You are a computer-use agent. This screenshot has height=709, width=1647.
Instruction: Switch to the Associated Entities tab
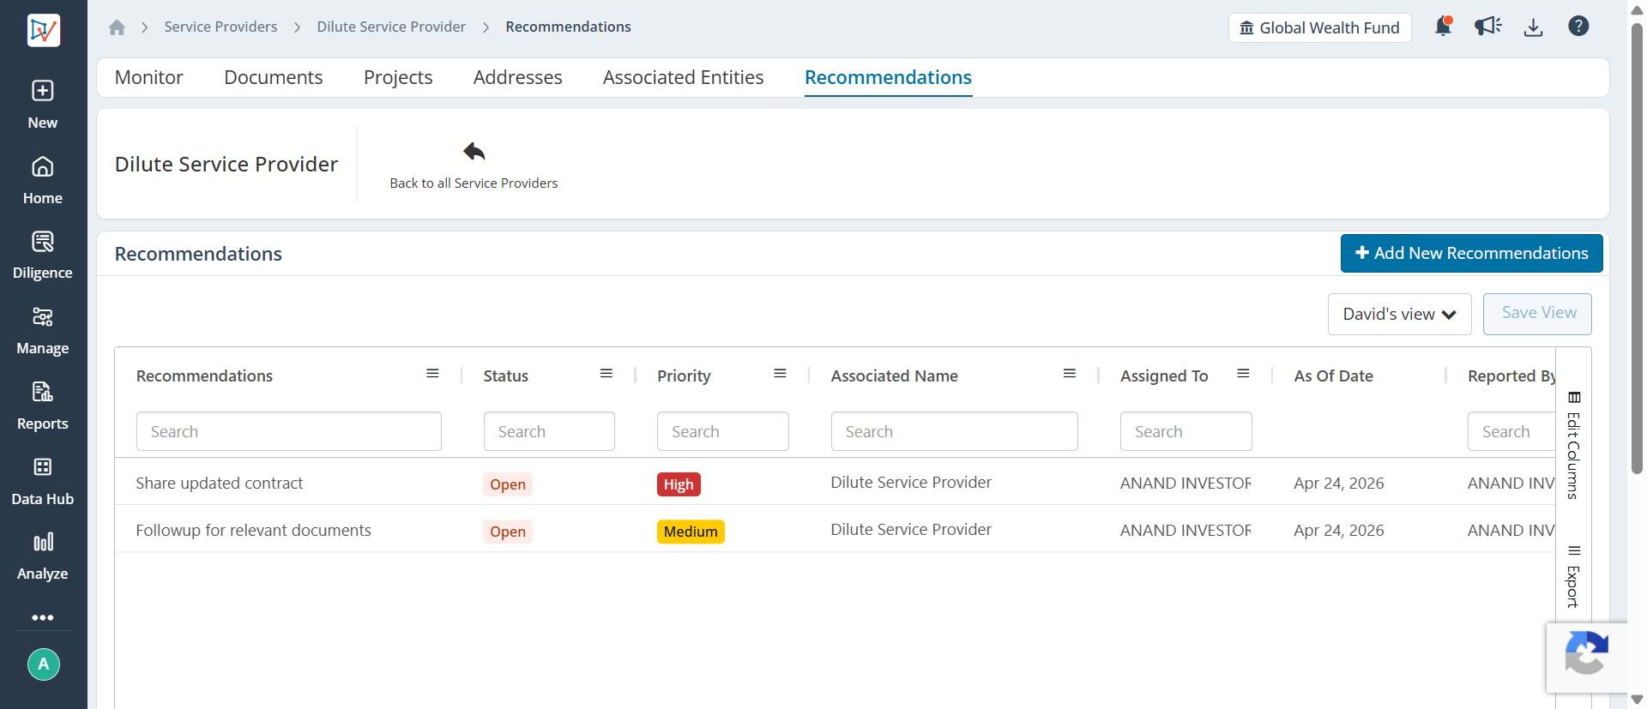point(683,77)
